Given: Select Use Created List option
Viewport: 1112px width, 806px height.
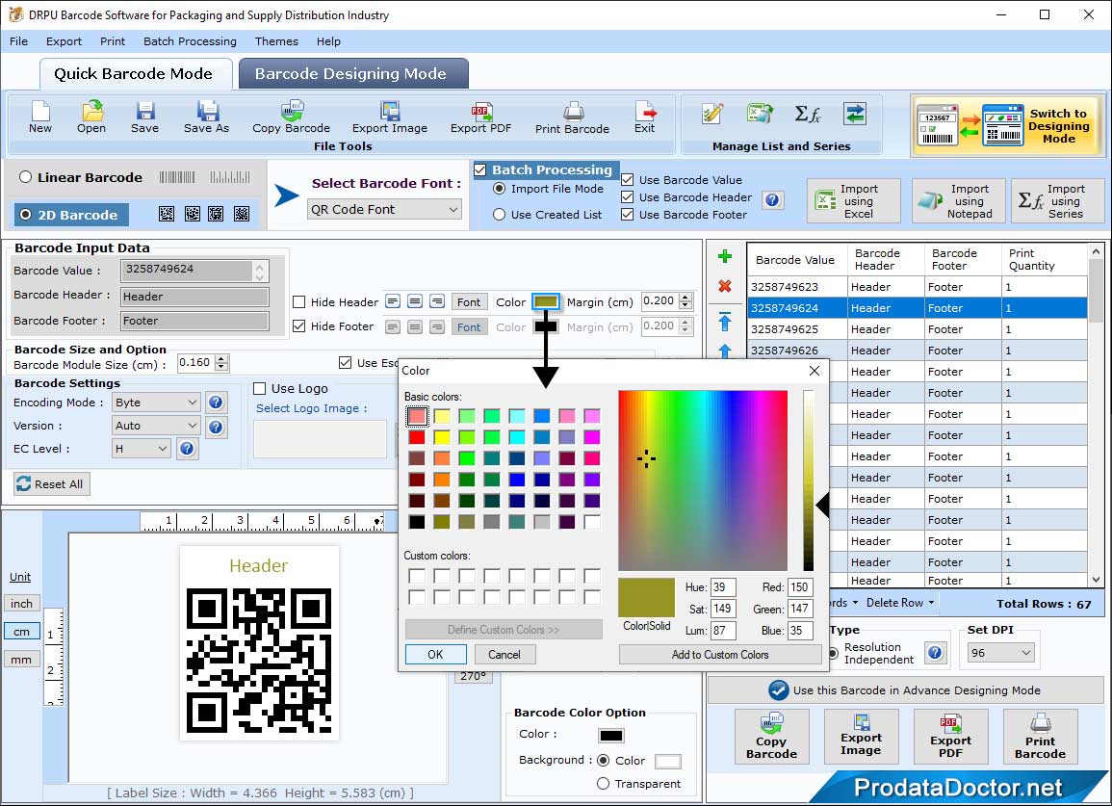Looking at the screenshot, I should coord(500,215).
